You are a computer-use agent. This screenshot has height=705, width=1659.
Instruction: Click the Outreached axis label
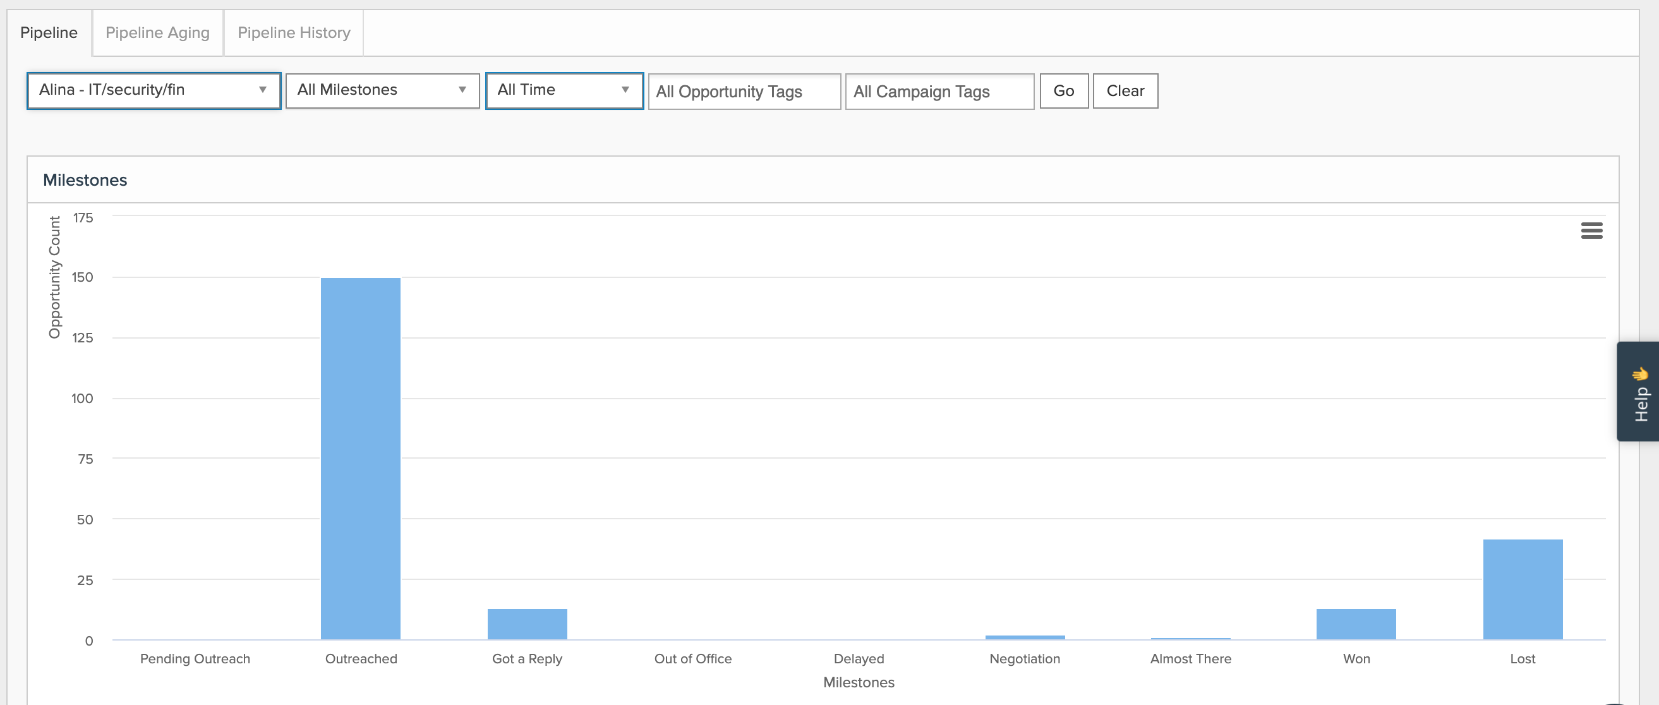(361, 659)
